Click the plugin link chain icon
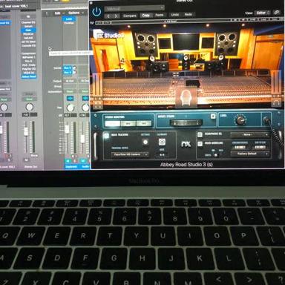Viewport: 285px width, 285px height. pos(277,13)
